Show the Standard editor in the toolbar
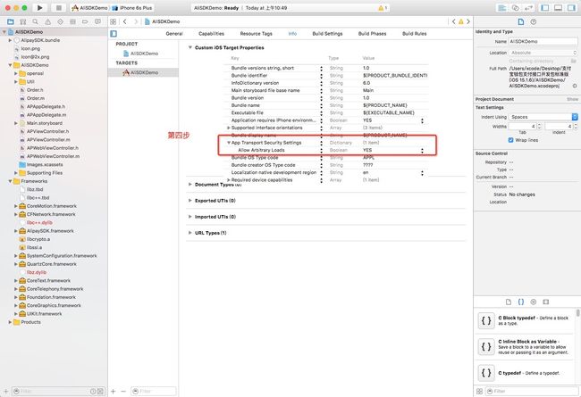The width and height of the screenshot is (581, 397). click(x=502, y=8)
